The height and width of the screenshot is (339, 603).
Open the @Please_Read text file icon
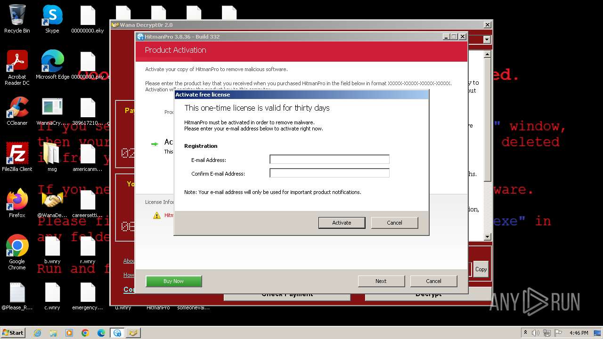click(17, 296)
